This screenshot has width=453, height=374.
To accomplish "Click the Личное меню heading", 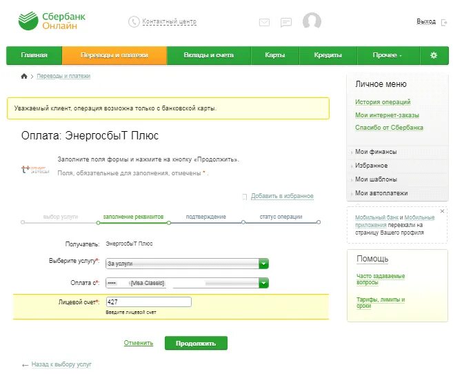I will (x=381, y=84).
